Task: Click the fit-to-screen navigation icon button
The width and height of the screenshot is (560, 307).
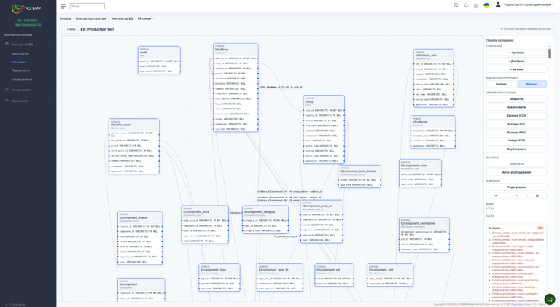Action: coord(537,195)
